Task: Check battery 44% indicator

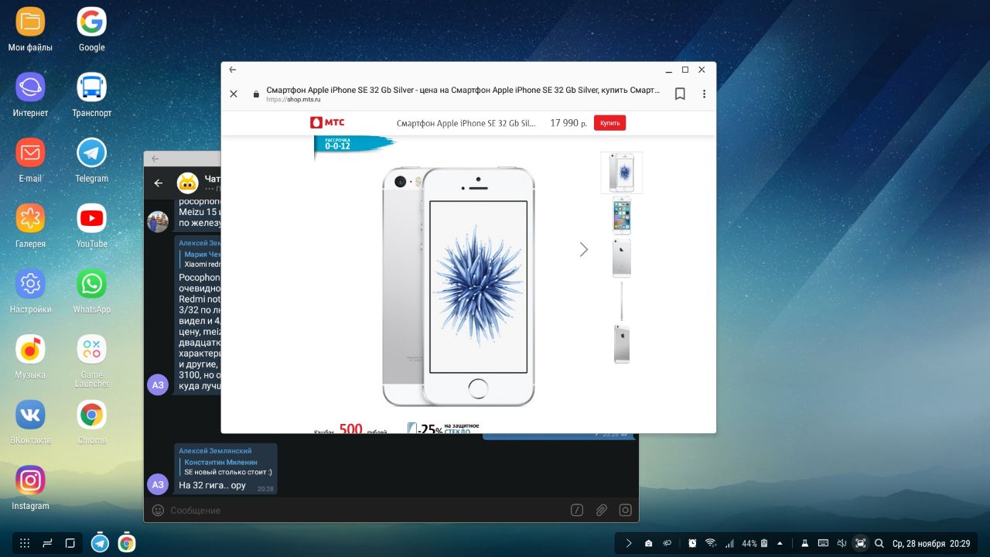Action: [x=754, y=543]
